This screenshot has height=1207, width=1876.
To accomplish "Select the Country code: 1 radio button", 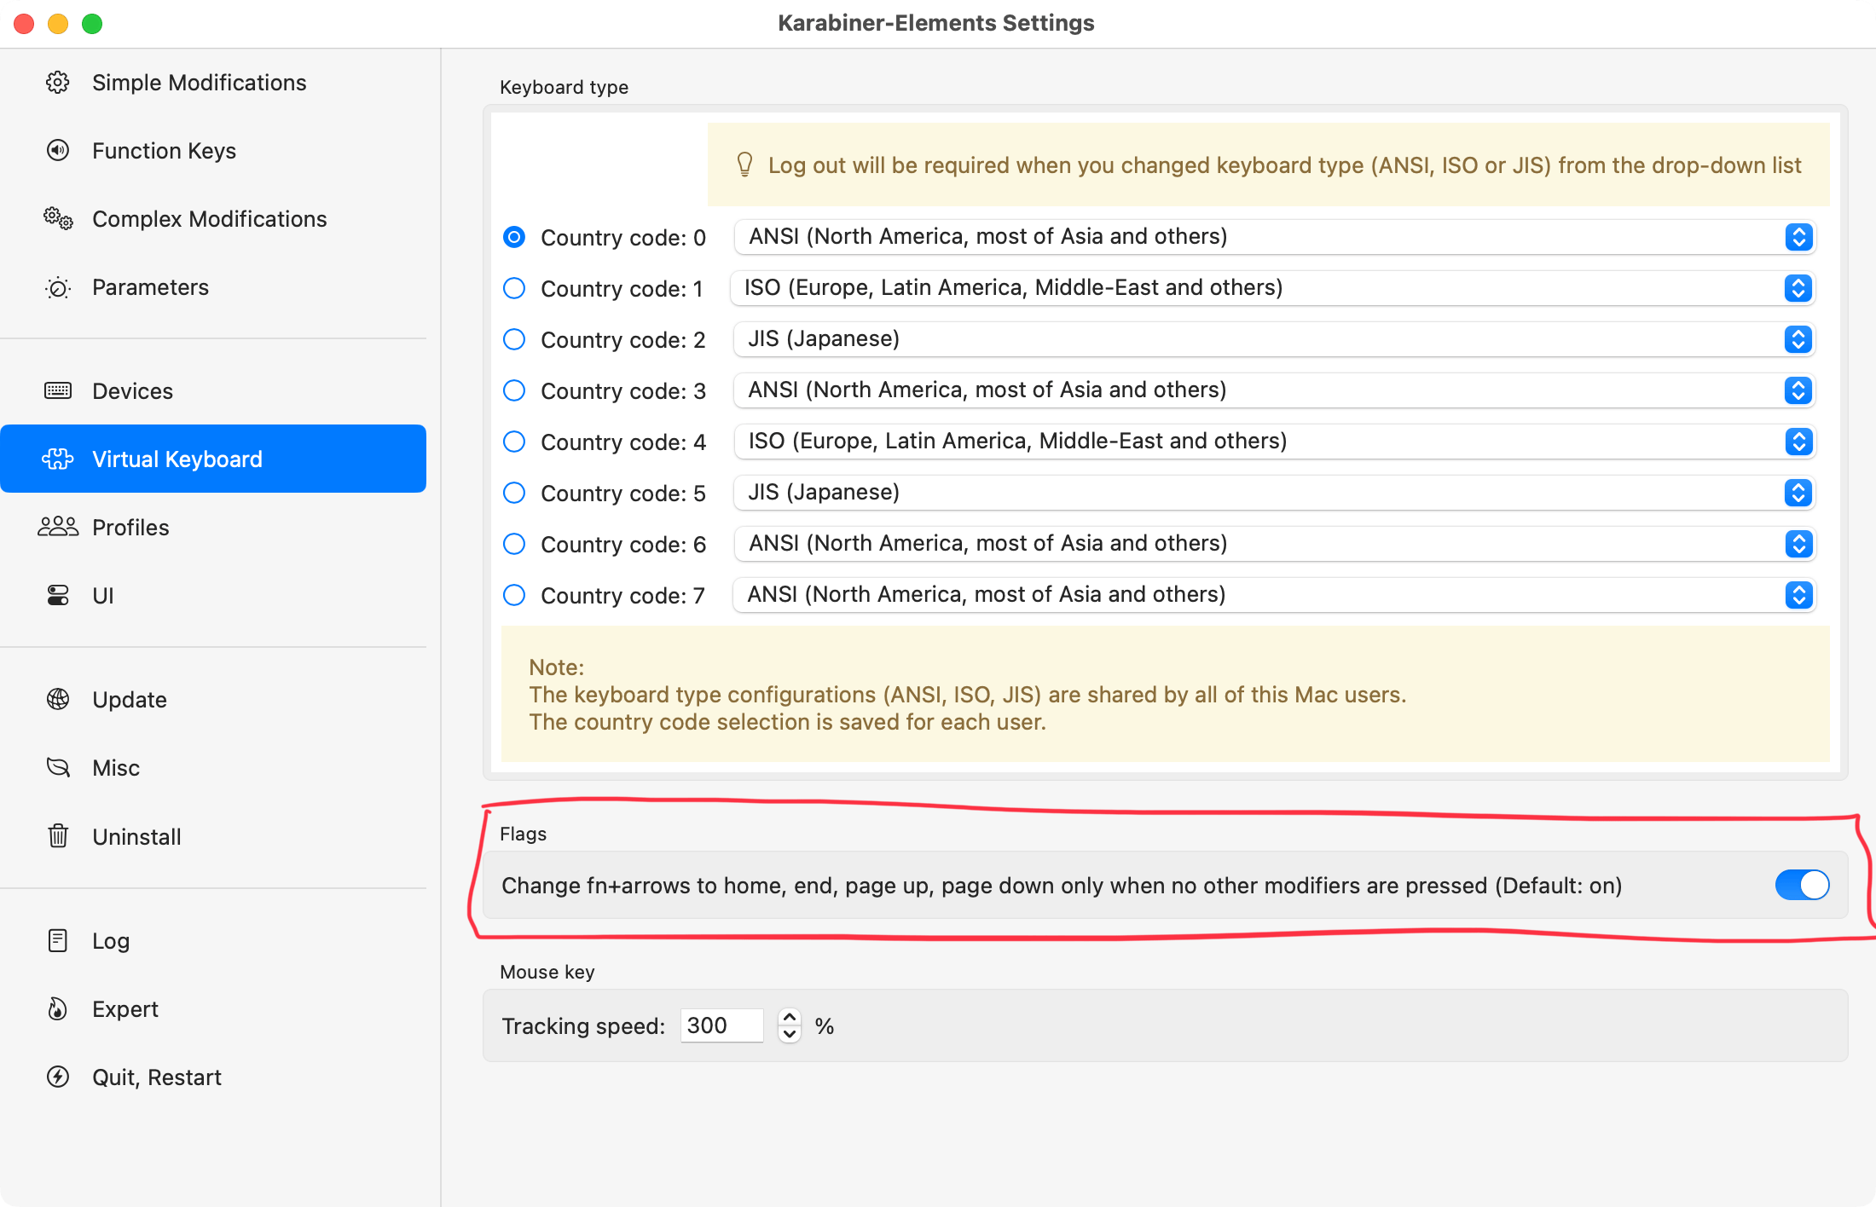I will [x=514, y=288].
